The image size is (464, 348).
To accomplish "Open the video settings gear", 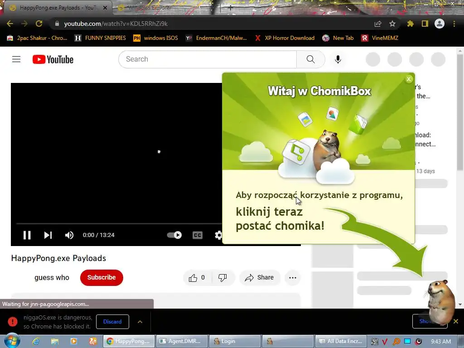I will coord(218,235).
